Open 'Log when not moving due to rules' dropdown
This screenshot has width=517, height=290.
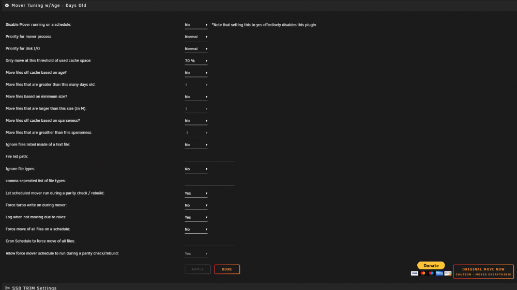tap(196, 217)
